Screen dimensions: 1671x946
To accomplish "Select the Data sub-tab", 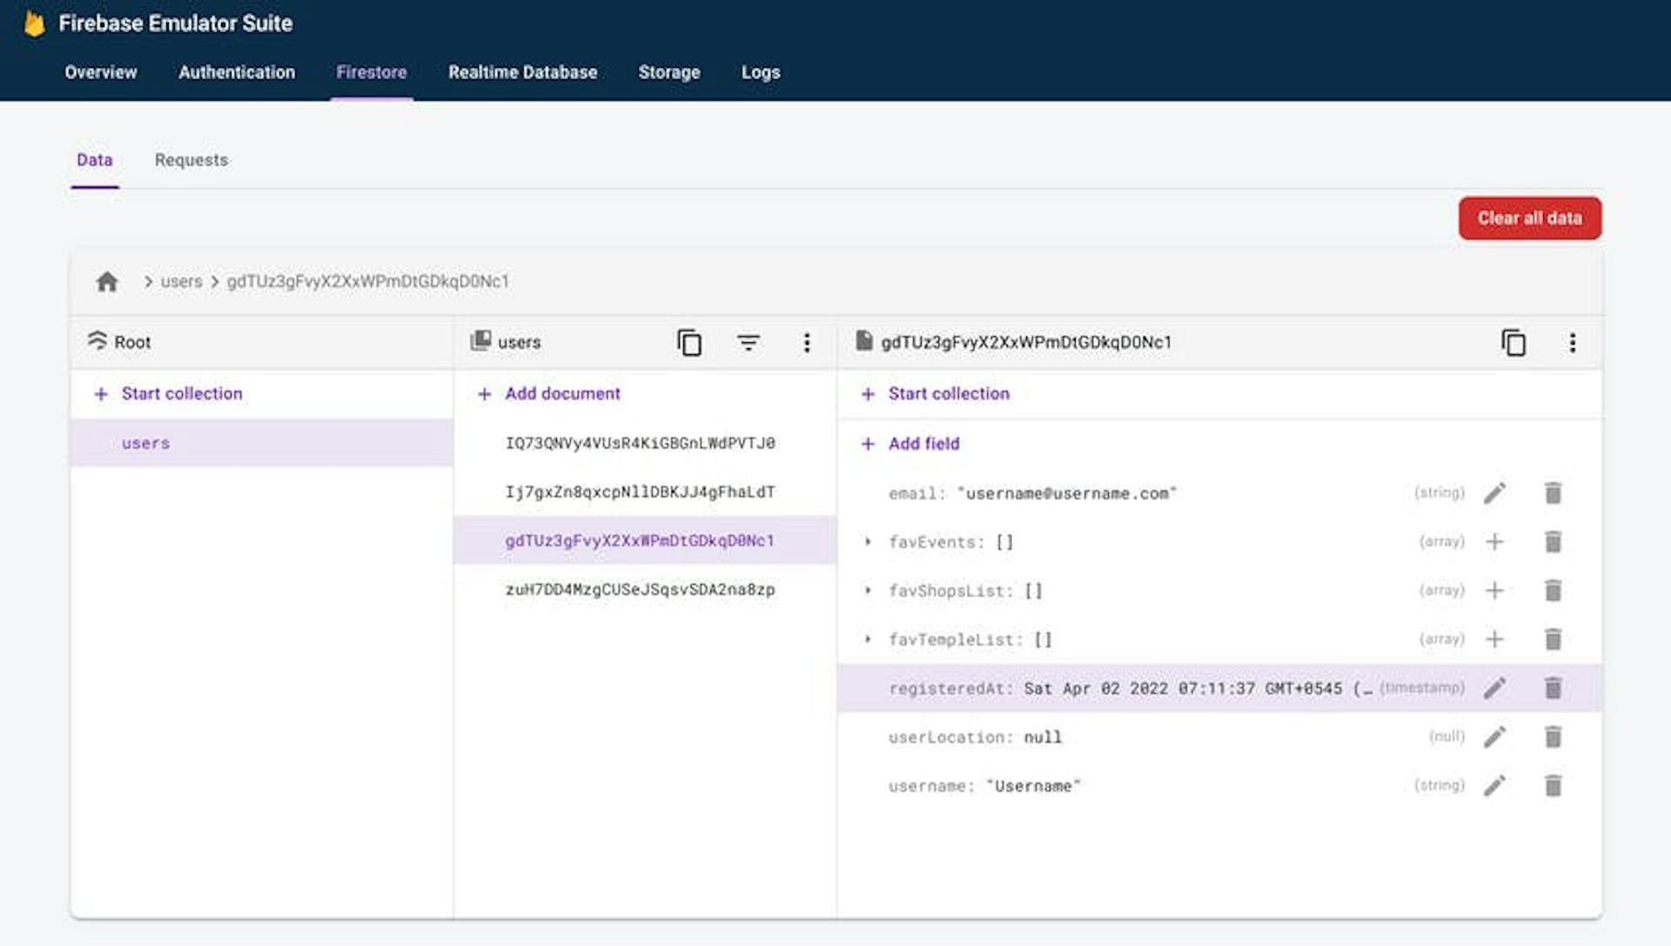I will click(x=95, y=160).
